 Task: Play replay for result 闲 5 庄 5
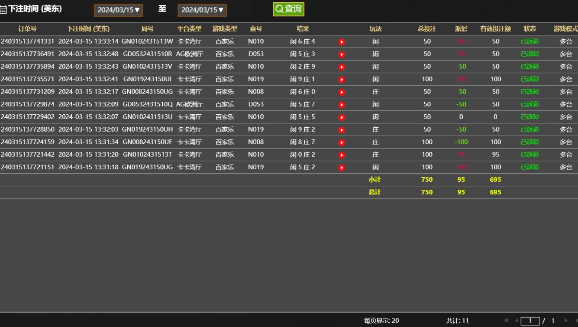pyautogui.click(x=341, y=117)
